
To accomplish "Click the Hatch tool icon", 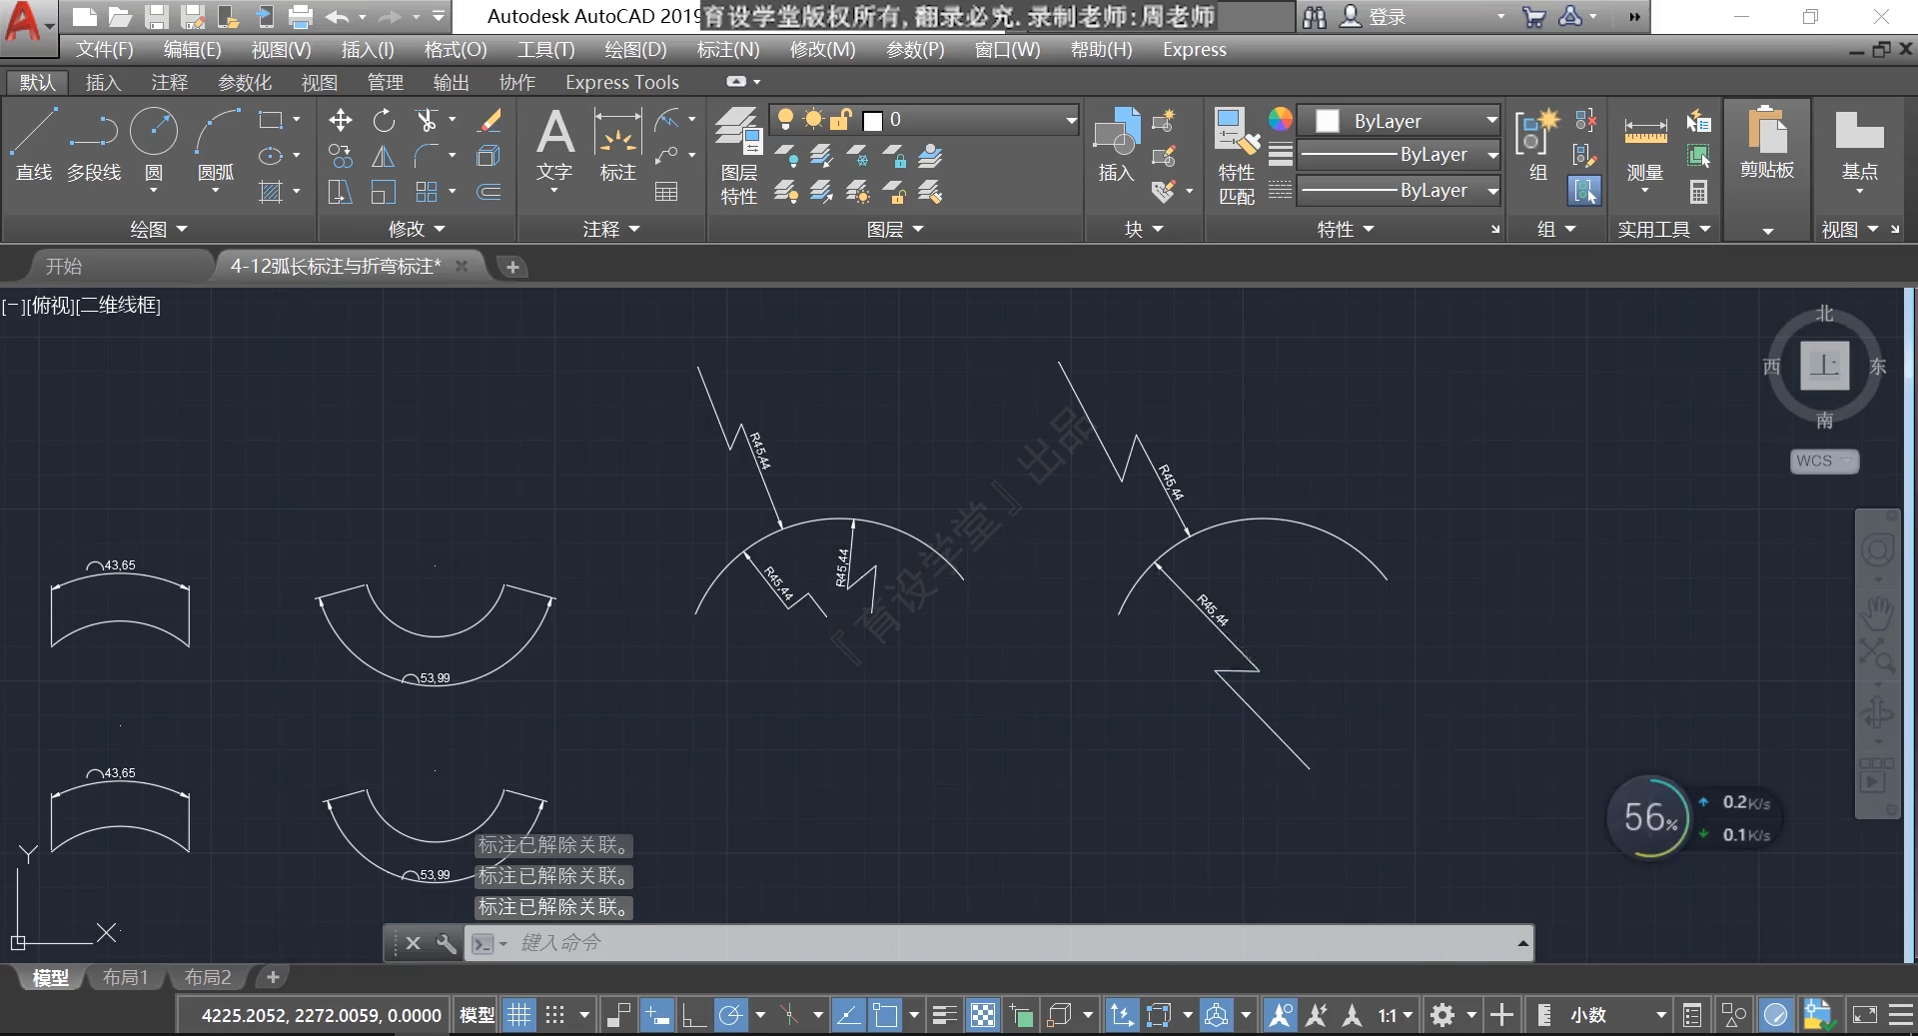I will 271,192.
